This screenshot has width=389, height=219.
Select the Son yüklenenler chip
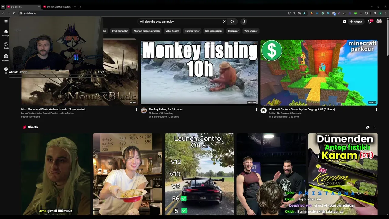coord(214,31)
